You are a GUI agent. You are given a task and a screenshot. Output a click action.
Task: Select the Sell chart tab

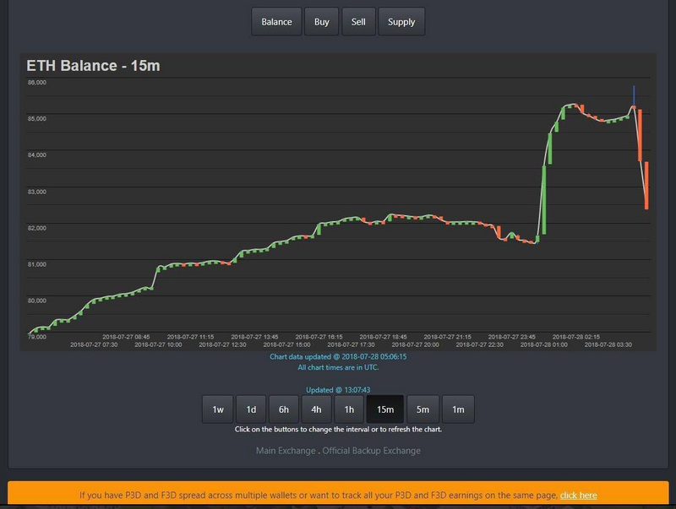pos(358,22)
